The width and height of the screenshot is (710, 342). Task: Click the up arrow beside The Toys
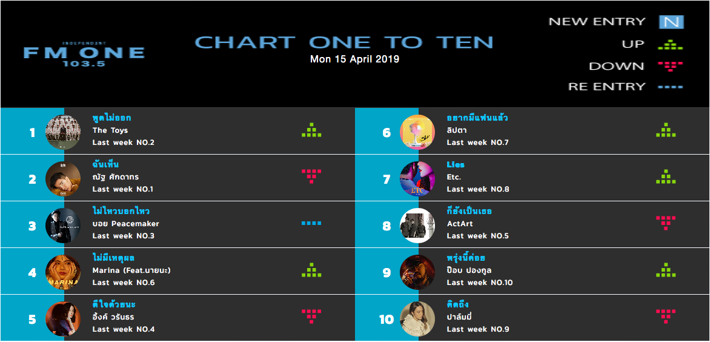pos(311,130)
